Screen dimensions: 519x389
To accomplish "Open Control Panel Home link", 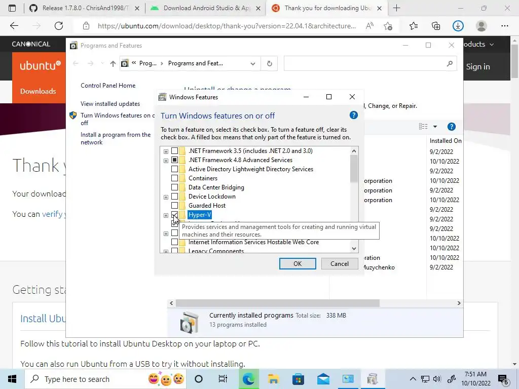I will [x=108, y=85].
